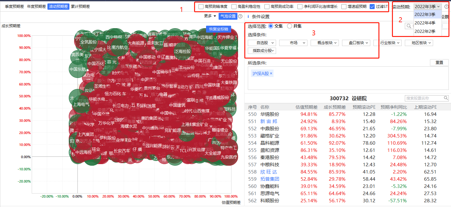Viewport: 451px width, 207px height.
Task: Click the 长江电力 bubble
Action: pos(121,106)
